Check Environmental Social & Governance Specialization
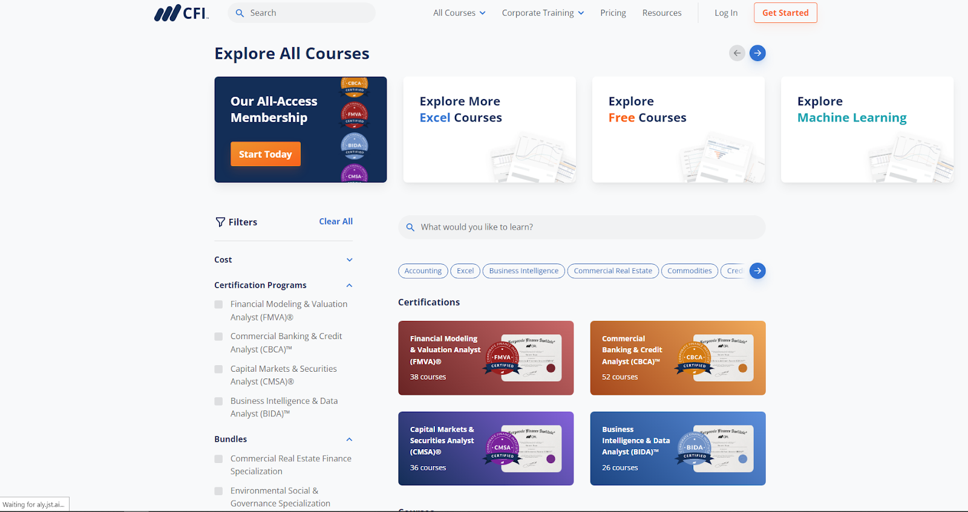The width and height of the screenshot is (968, 512). (x=218, y=491)
